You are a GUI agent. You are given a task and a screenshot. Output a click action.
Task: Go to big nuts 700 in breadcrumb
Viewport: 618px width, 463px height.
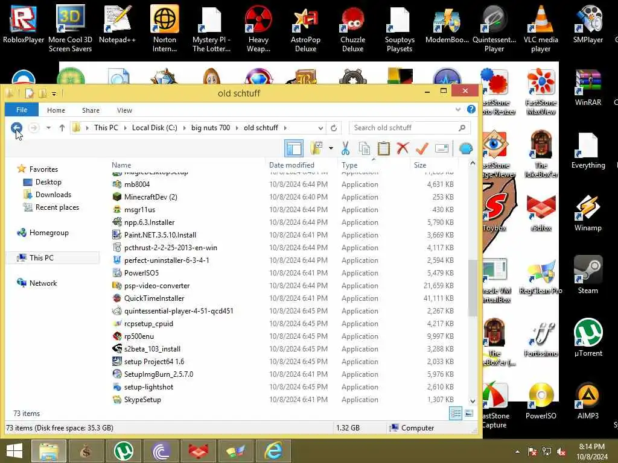pyautogui.click(x=211, y=128)
